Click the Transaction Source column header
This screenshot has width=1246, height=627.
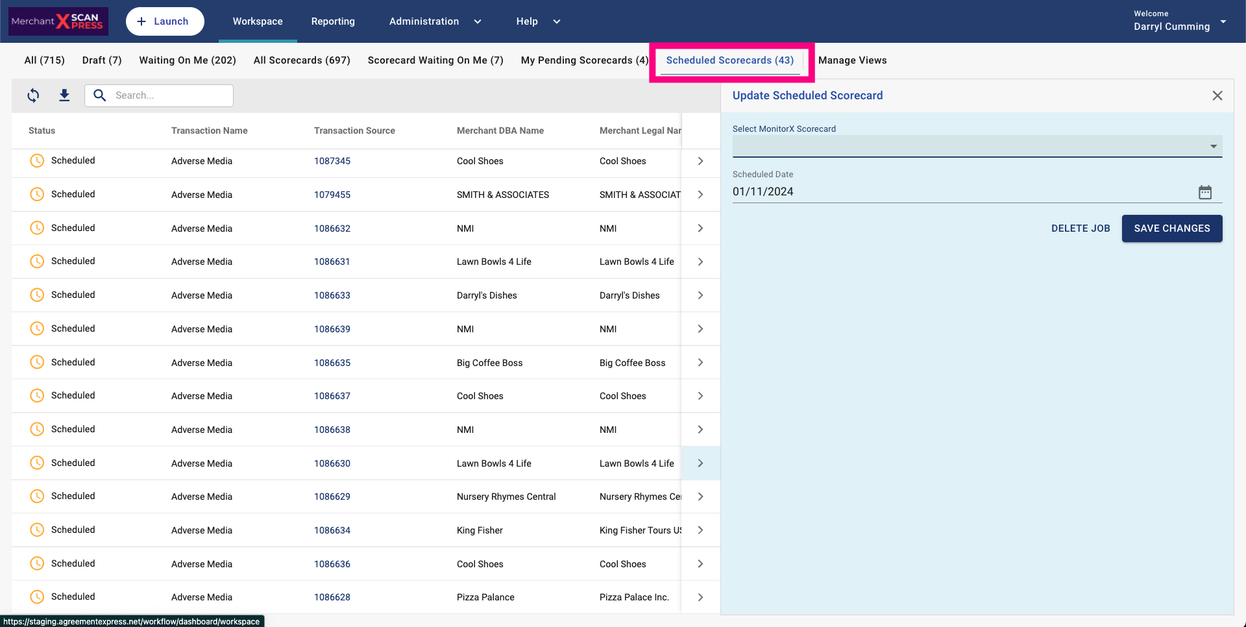point(354,130)
